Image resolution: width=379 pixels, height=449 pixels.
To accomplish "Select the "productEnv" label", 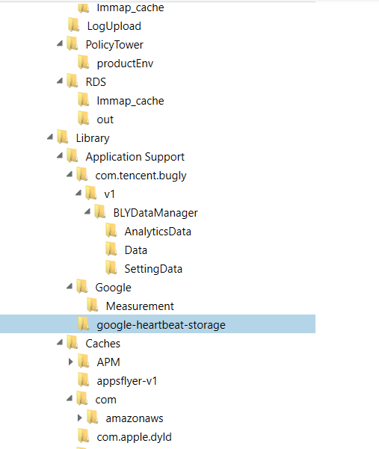I will tap(125, 64).
